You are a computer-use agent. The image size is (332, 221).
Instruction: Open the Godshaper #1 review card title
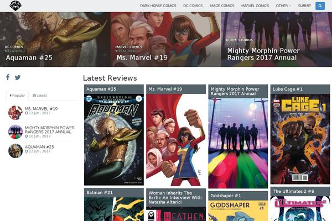click(x=226, y=196)
